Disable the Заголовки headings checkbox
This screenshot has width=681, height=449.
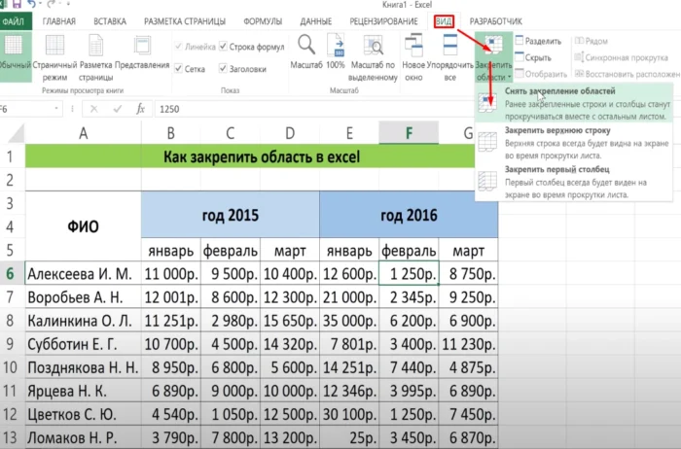pyautogui.click(x=225, y=69)
